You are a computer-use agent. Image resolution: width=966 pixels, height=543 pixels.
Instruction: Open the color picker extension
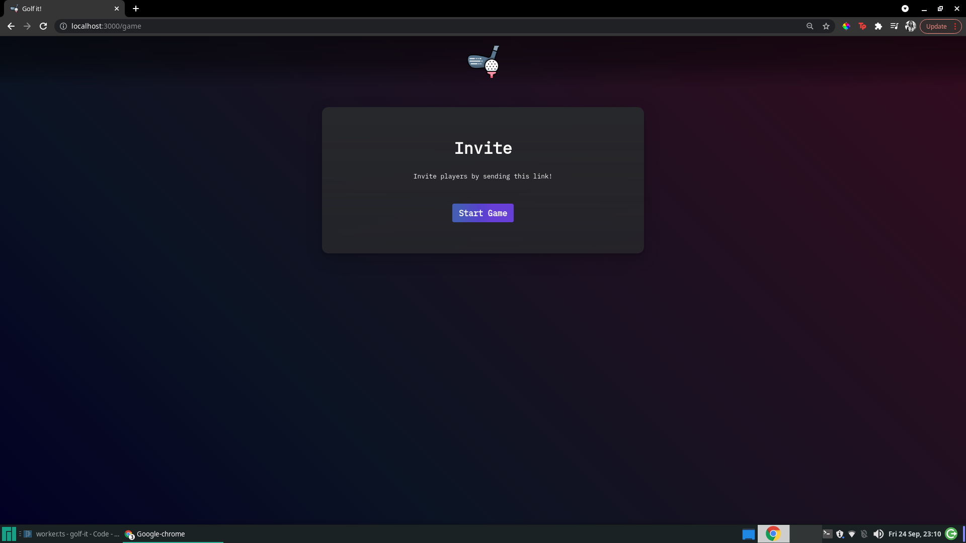846,26
